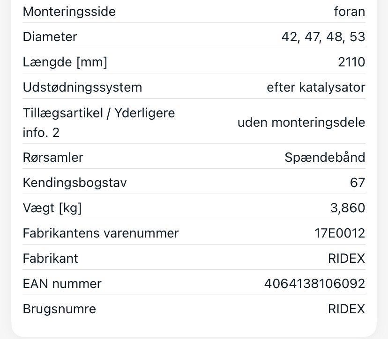Viewport: 388px width, 339px height.
Task: Click RIDEX in the Fabrikant row
Action: tap(346, 258)
